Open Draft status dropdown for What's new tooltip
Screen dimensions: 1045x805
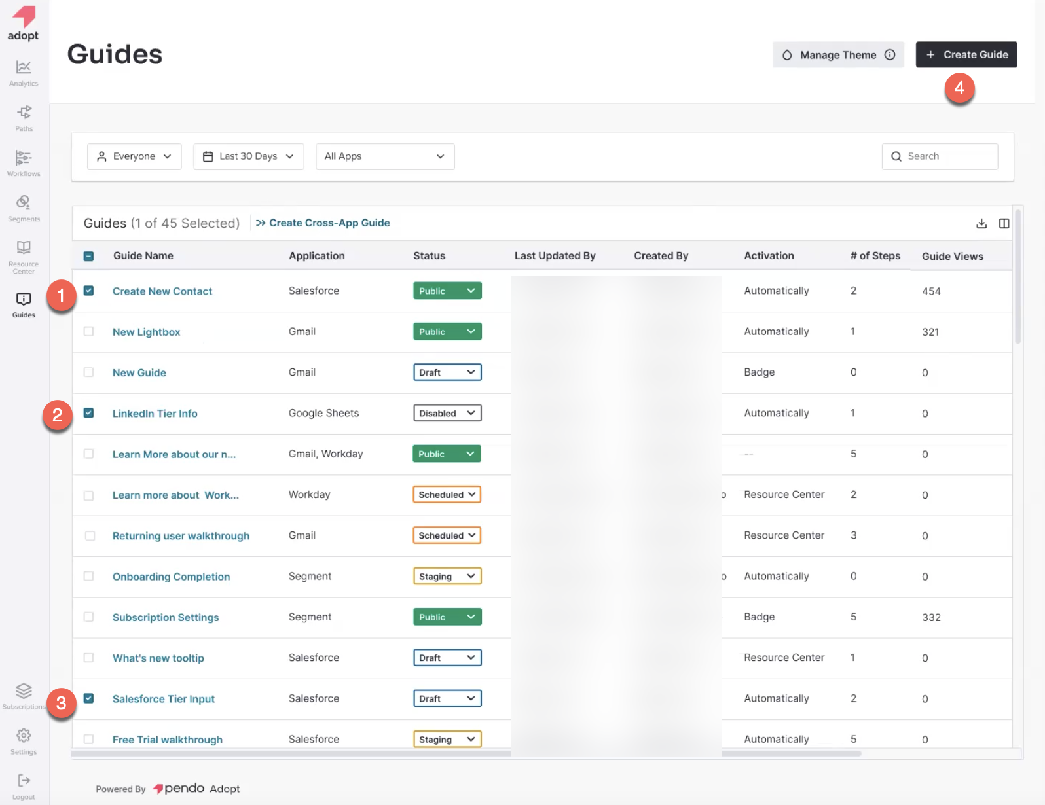tap(447, 658)
